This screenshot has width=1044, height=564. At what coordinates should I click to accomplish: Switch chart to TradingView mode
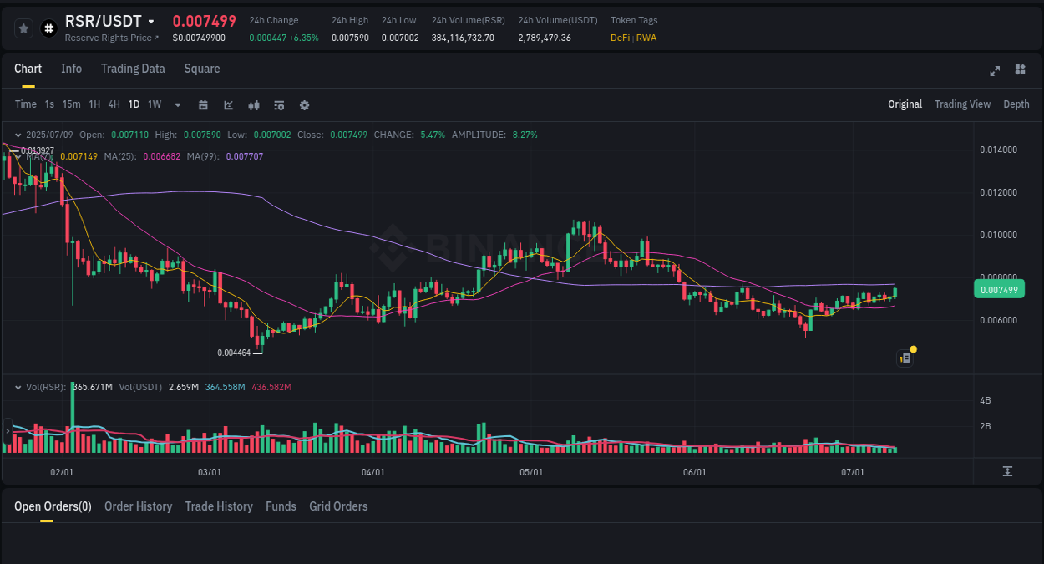(962, 104)
